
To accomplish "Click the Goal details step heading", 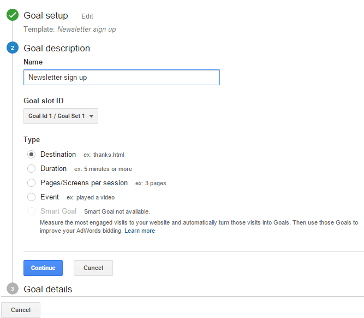I will pyautogui.click(x=48, y=289).
